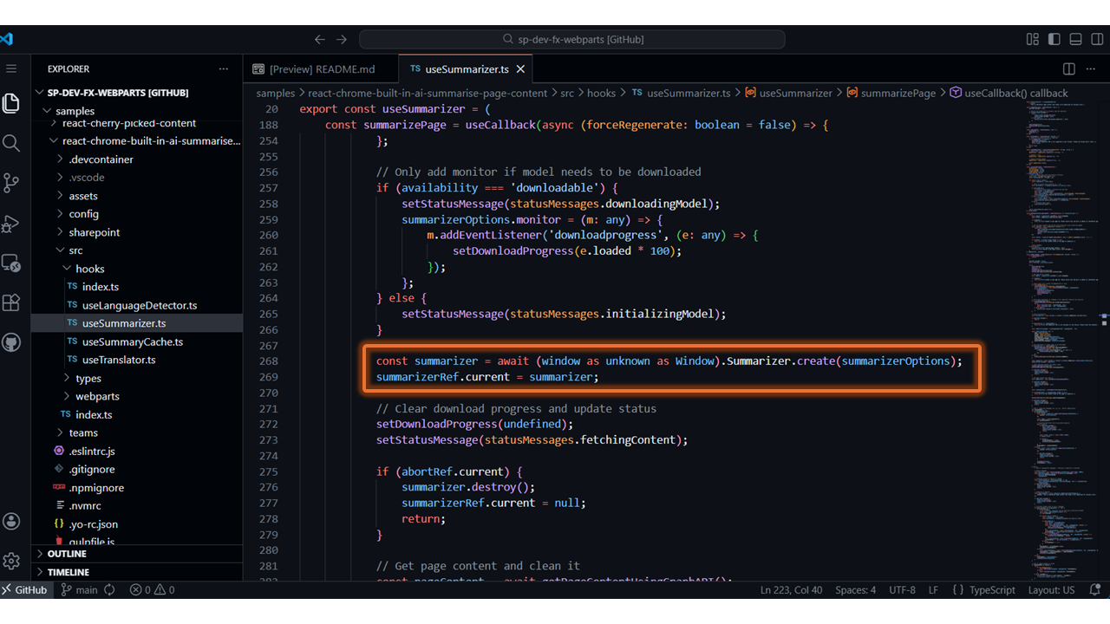Collapse the hooks folder

tap(89, 269)
